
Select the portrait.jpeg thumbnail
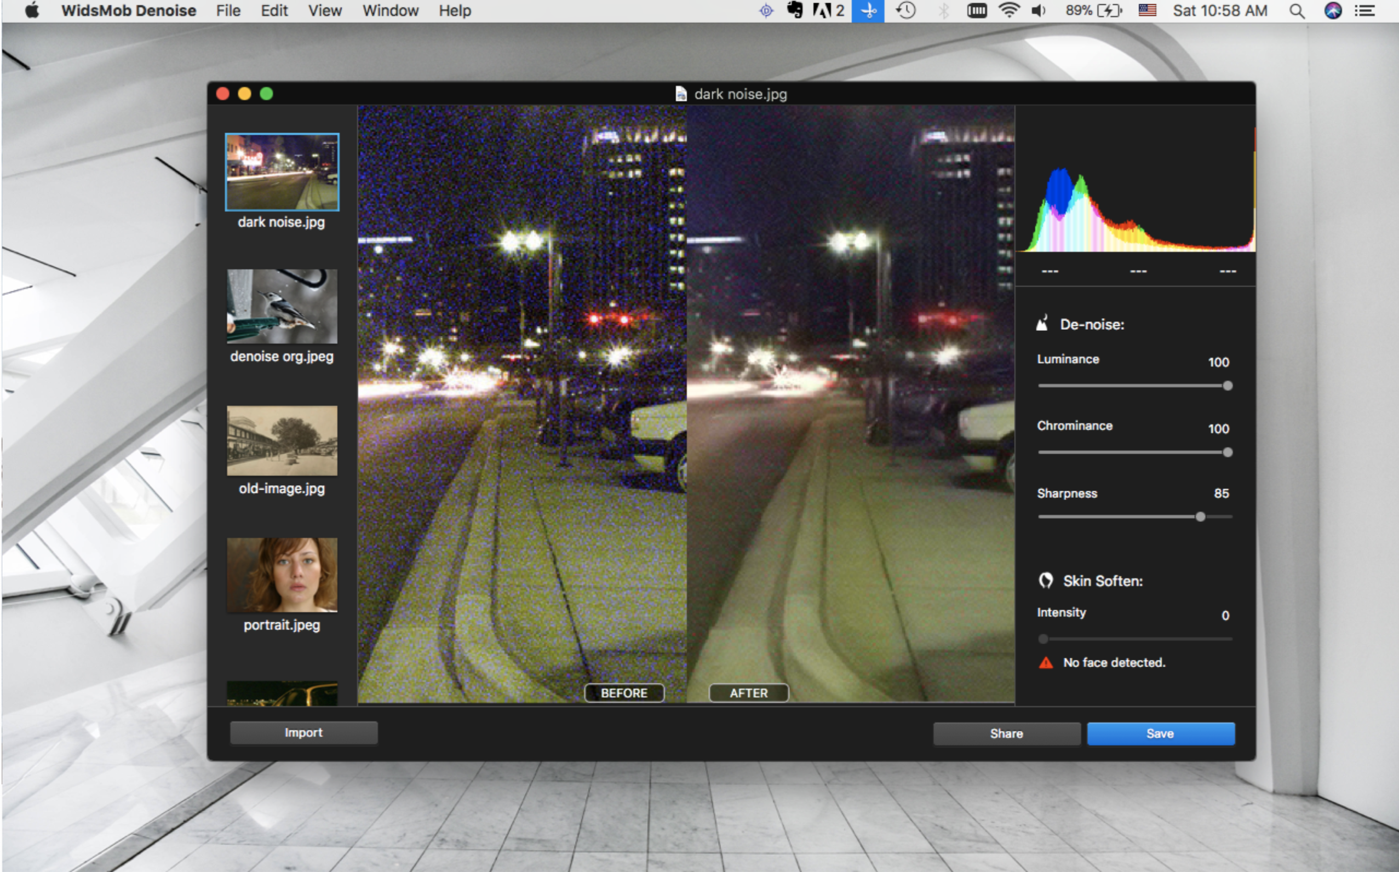(282, 577)
